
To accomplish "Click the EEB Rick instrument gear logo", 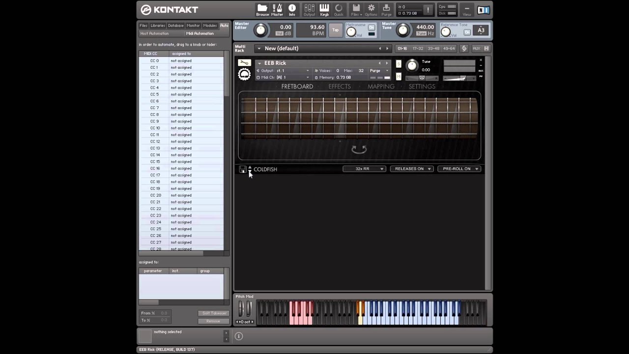I will pyautogui.click(x=244, y=74).
